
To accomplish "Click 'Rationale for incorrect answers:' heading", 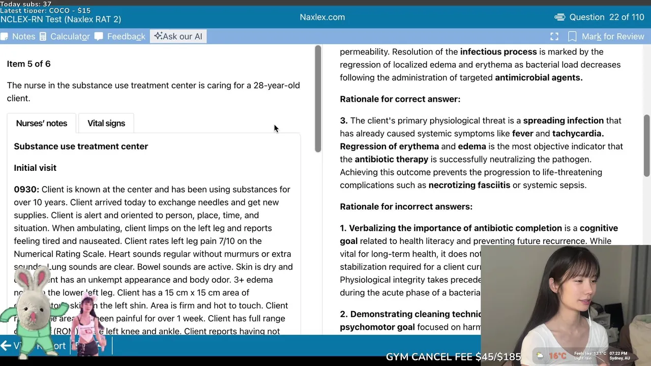I will (x=406, y=207).
